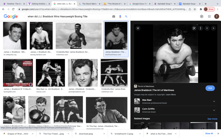
Task: Open download options for download.jpeg
Action: tap(104, 134)
